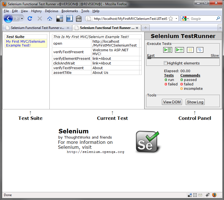Screen dimensions: 224x200
Task: Click the Firefox icon in the title bar
Action: tap(4, 4)
